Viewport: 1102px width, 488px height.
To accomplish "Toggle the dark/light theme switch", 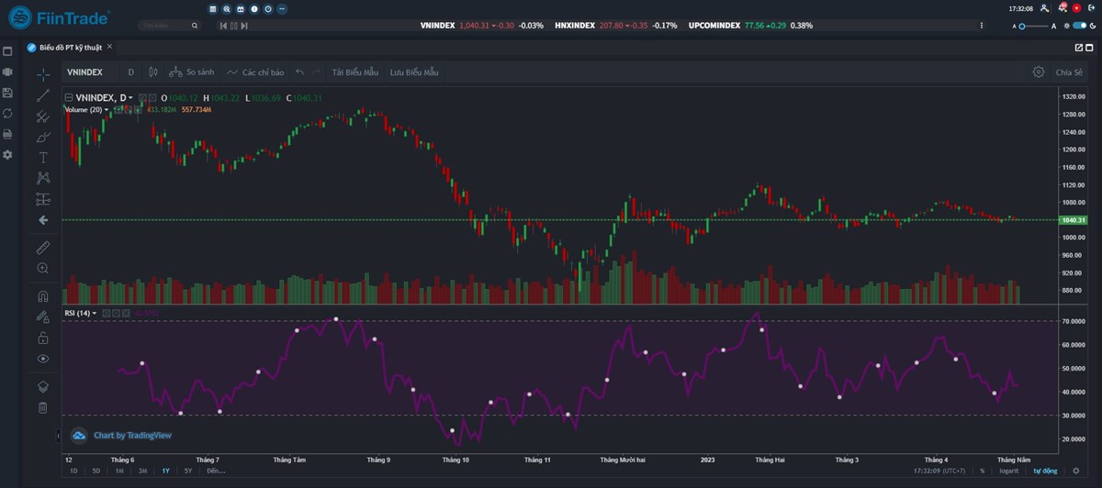I will tap(1079, 26).
